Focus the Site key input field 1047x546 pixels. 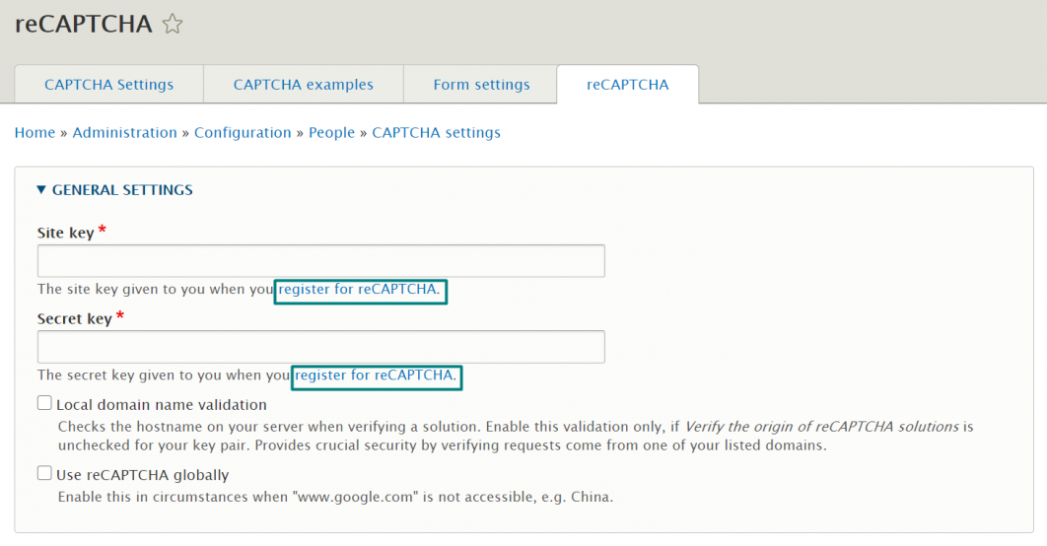pyautogui.click(x=321, y=261)
